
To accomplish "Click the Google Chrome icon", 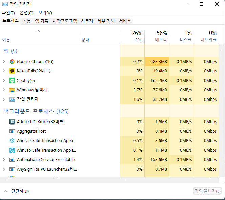I will [x=12, y=62].
